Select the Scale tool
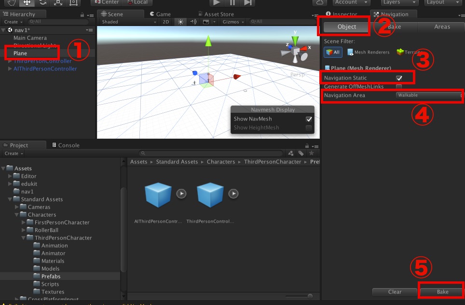 tap(58, 3)
